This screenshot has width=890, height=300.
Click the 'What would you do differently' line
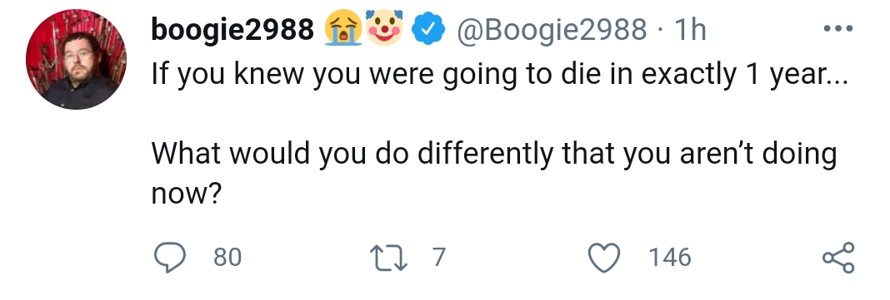coord(494,154)
